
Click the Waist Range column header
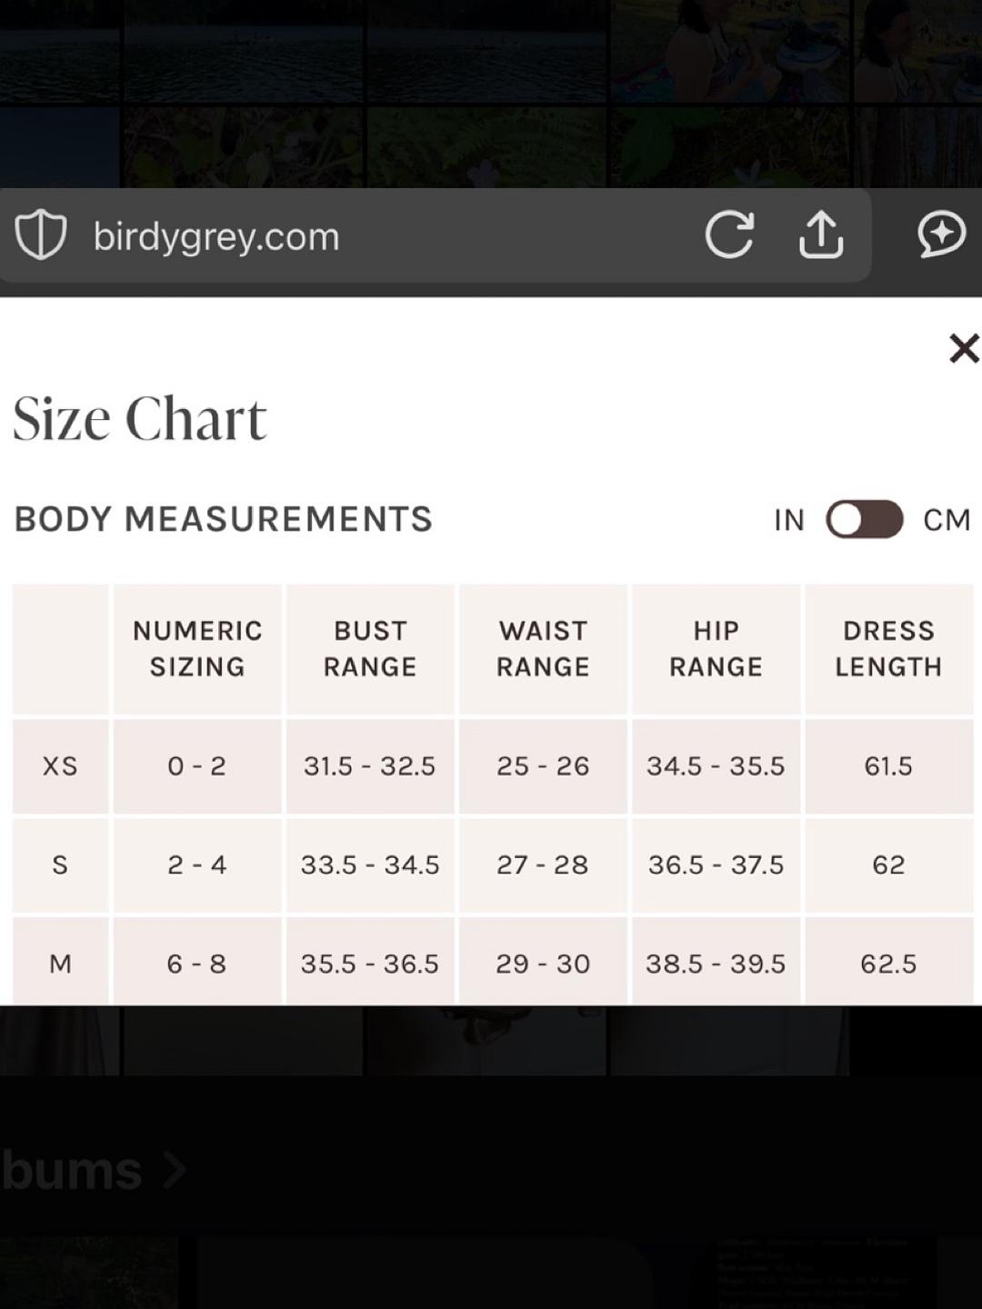click(x=543, y=649)
